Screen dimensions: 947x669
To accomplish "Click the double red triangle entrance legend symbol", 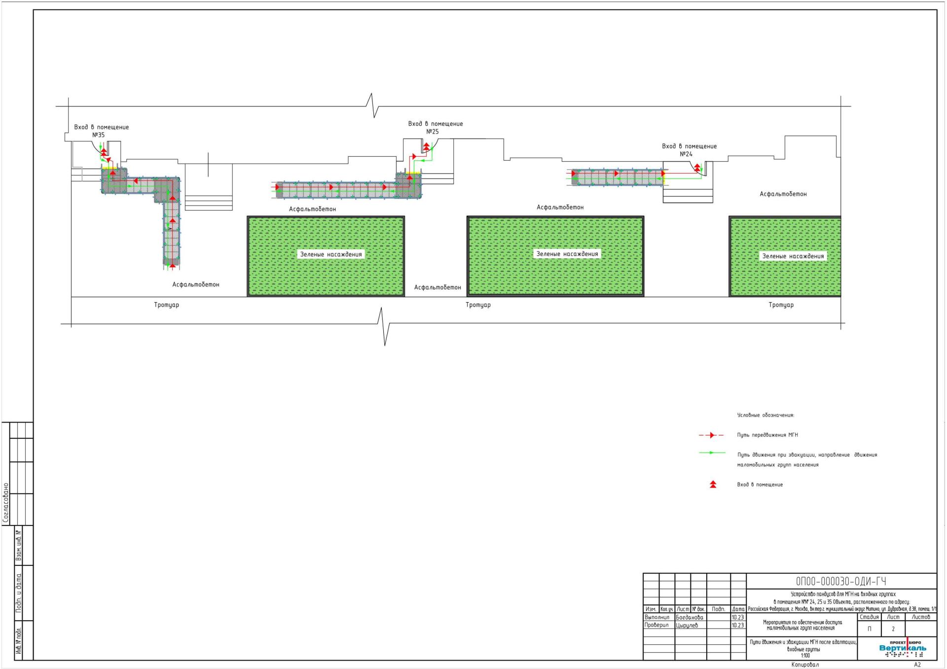I will point(713,485).
